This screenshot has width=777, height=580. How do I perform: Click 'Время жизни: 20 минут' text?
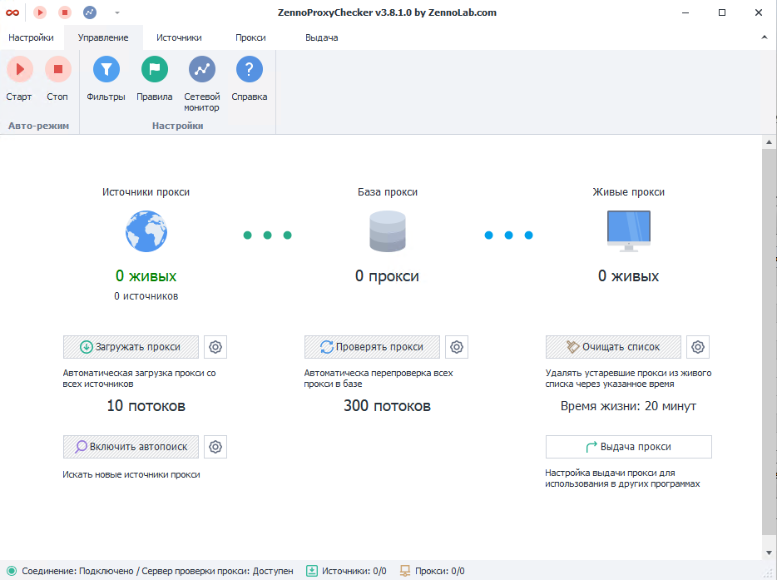(628, 406)
